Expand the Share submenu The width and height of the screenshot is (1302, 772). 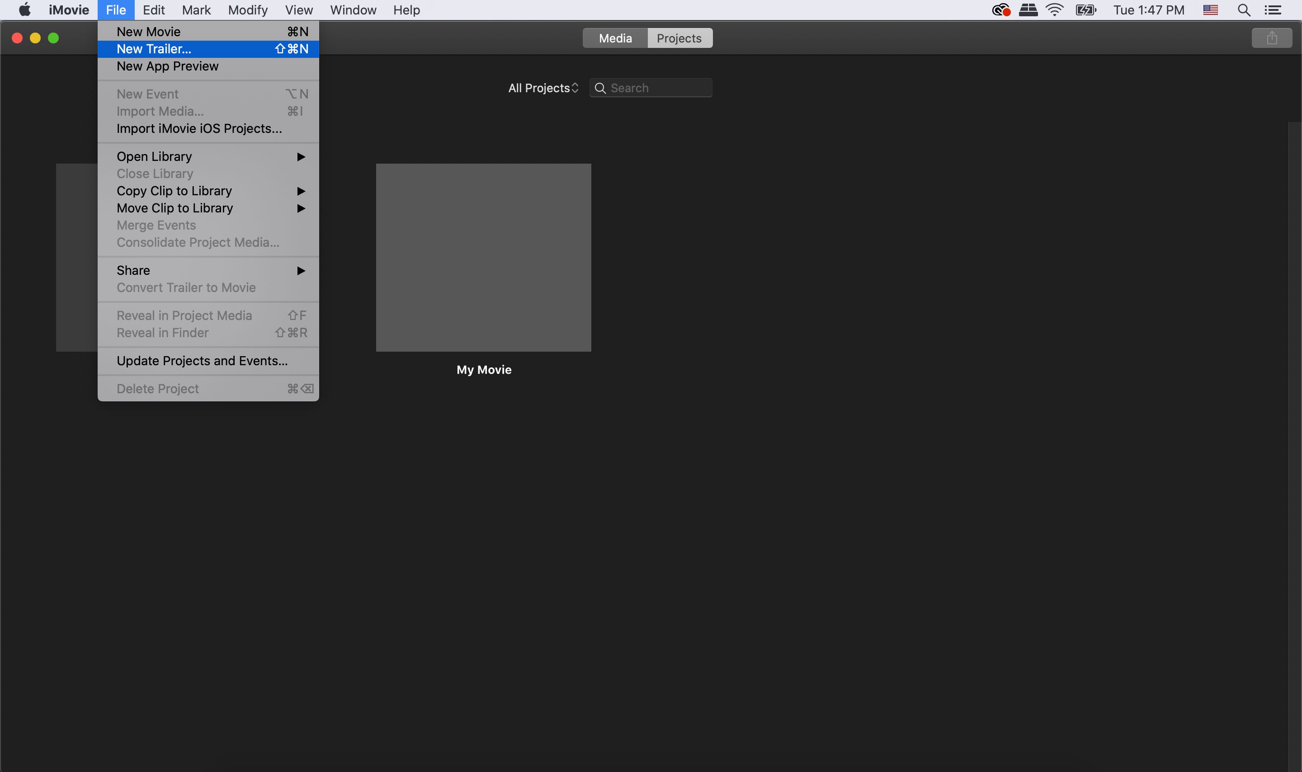[x=208, y=270]
